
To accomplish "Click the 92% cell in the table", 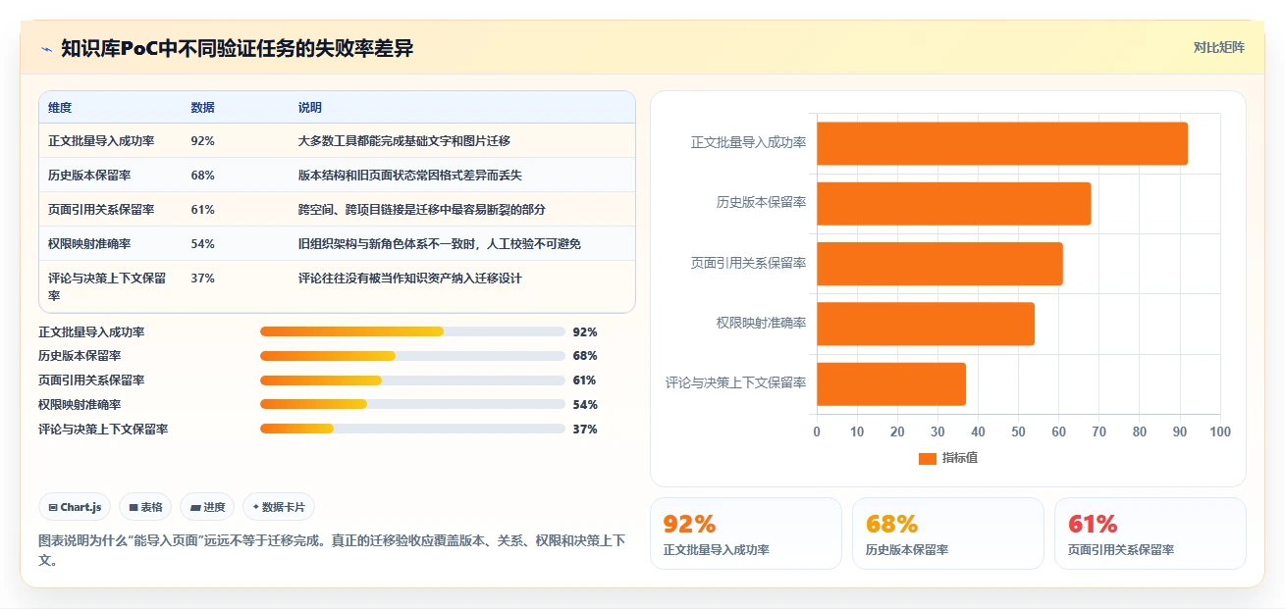I will pyautogui.click(x=202, y=141).
